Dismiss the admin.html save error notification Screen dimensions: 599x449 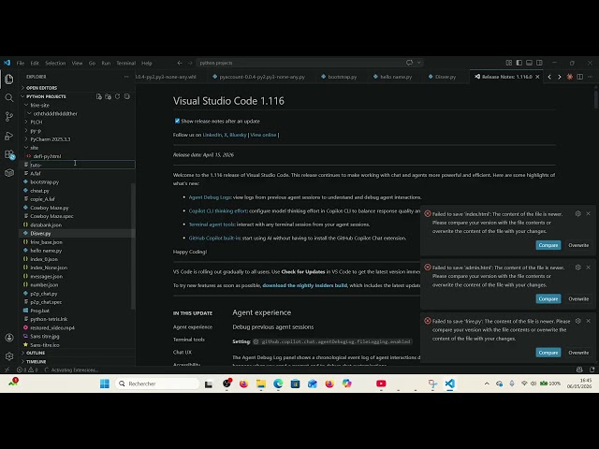point(589,268)
